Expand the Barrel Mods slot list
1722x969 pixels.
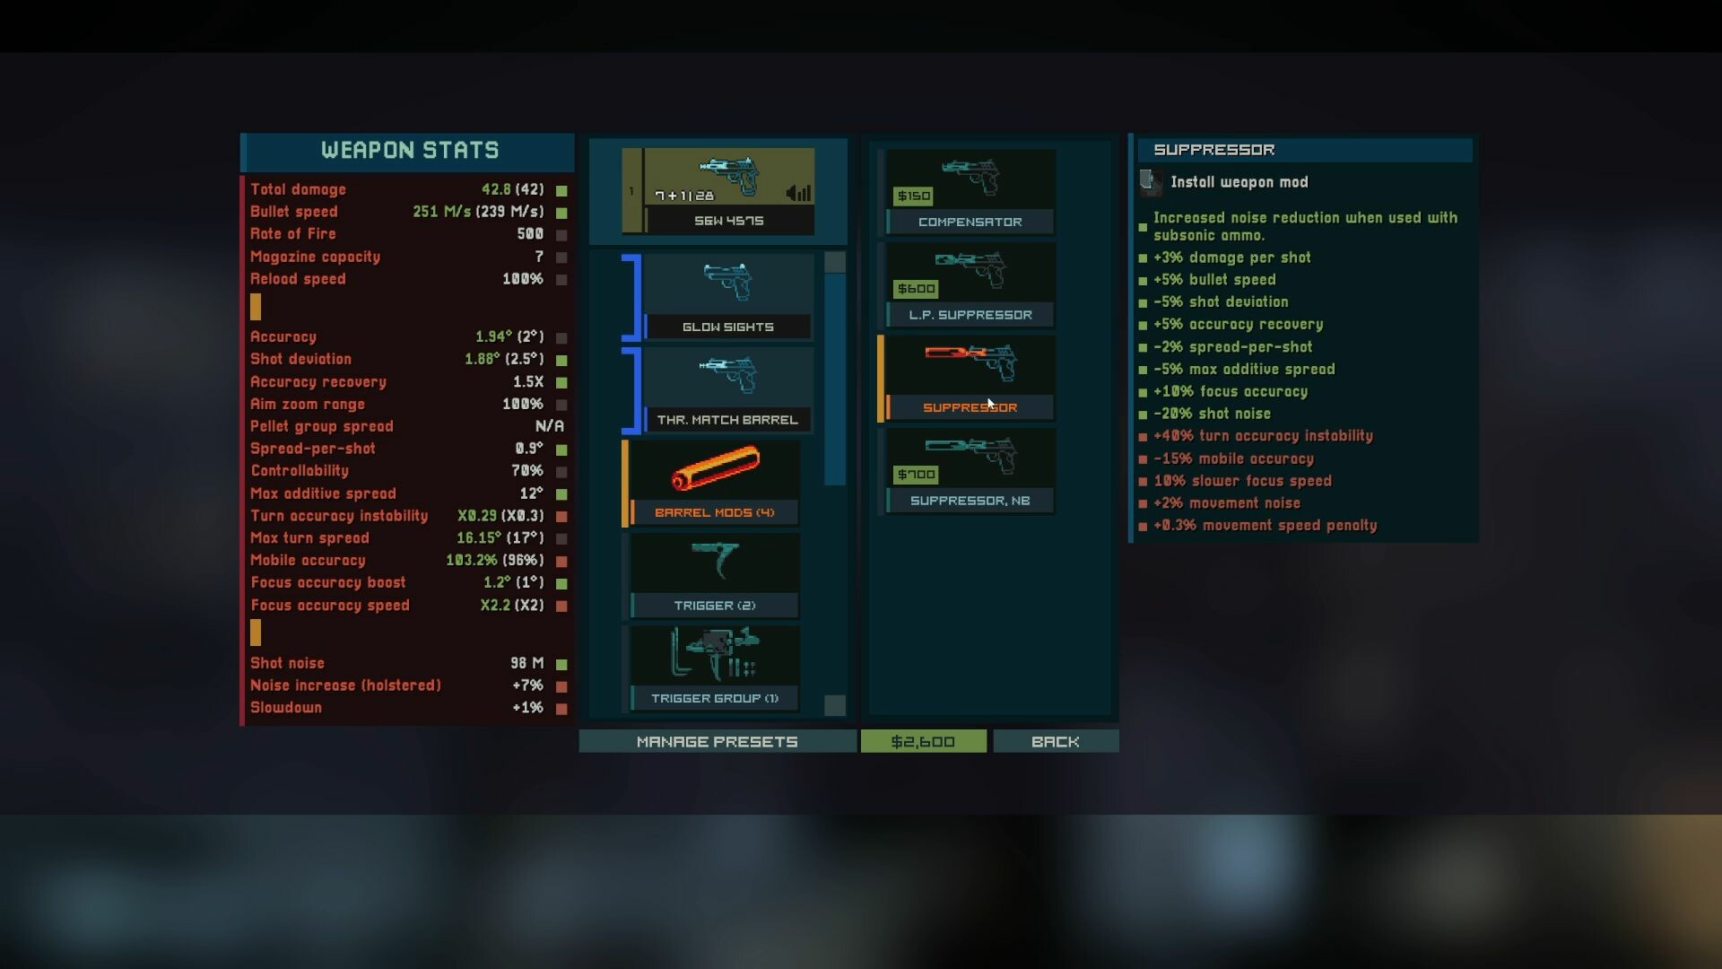pyautogui.click(x=716, y=479)
